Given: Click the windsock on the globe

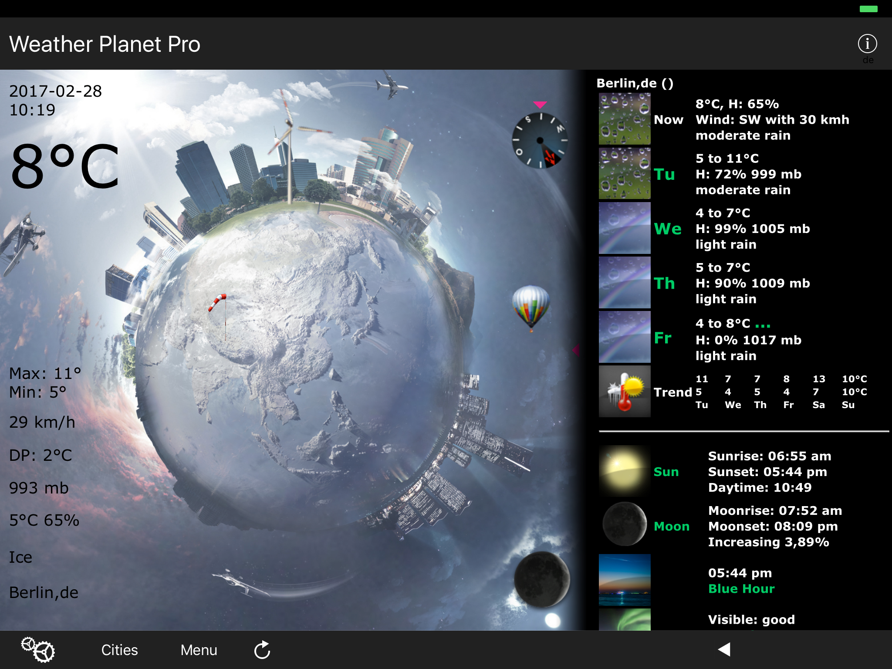Looking at the screenshot, I should (217, 302).
